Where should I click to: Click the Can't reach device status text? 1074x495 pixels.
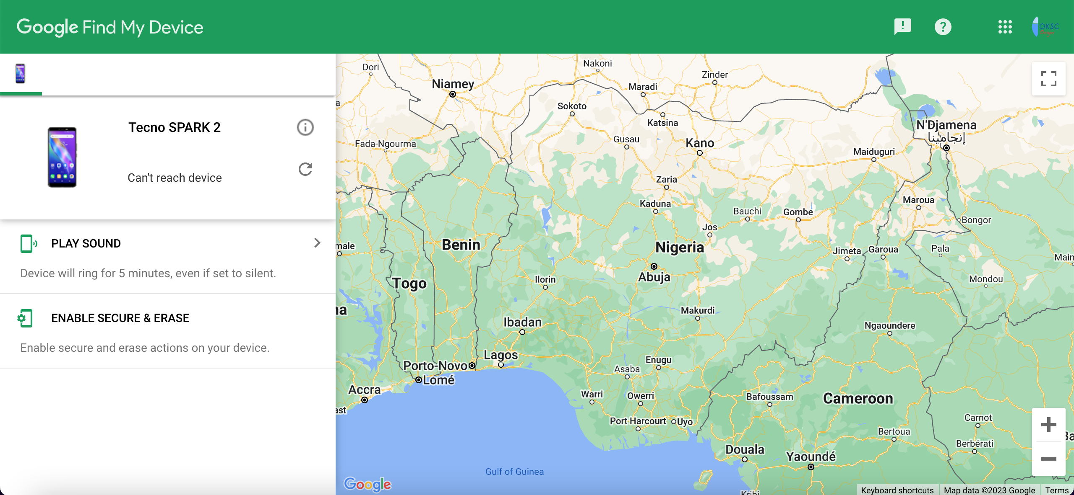tap(175, 178)
